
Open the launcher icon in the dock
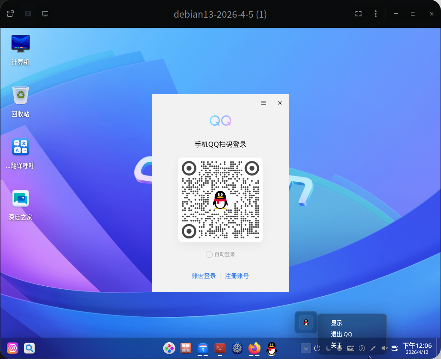pyautogui.click(x=12, y=348)
